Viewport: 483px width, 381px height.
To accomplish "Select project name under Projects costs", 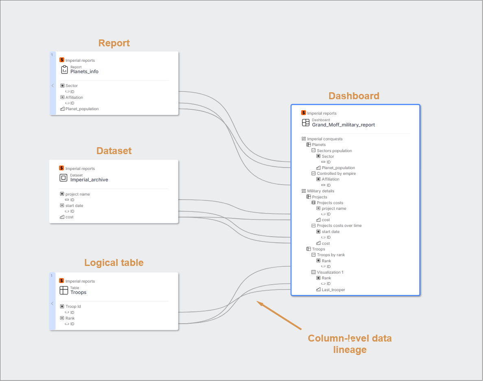I will (x=334, y=208).
